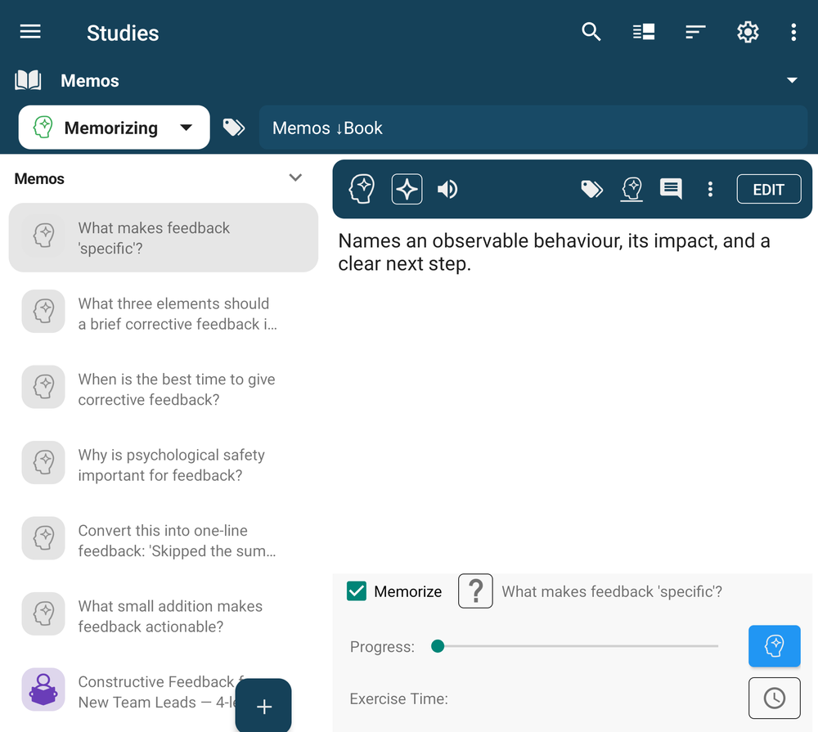Click the question text beside Memorize

click(x=612, y=591)
